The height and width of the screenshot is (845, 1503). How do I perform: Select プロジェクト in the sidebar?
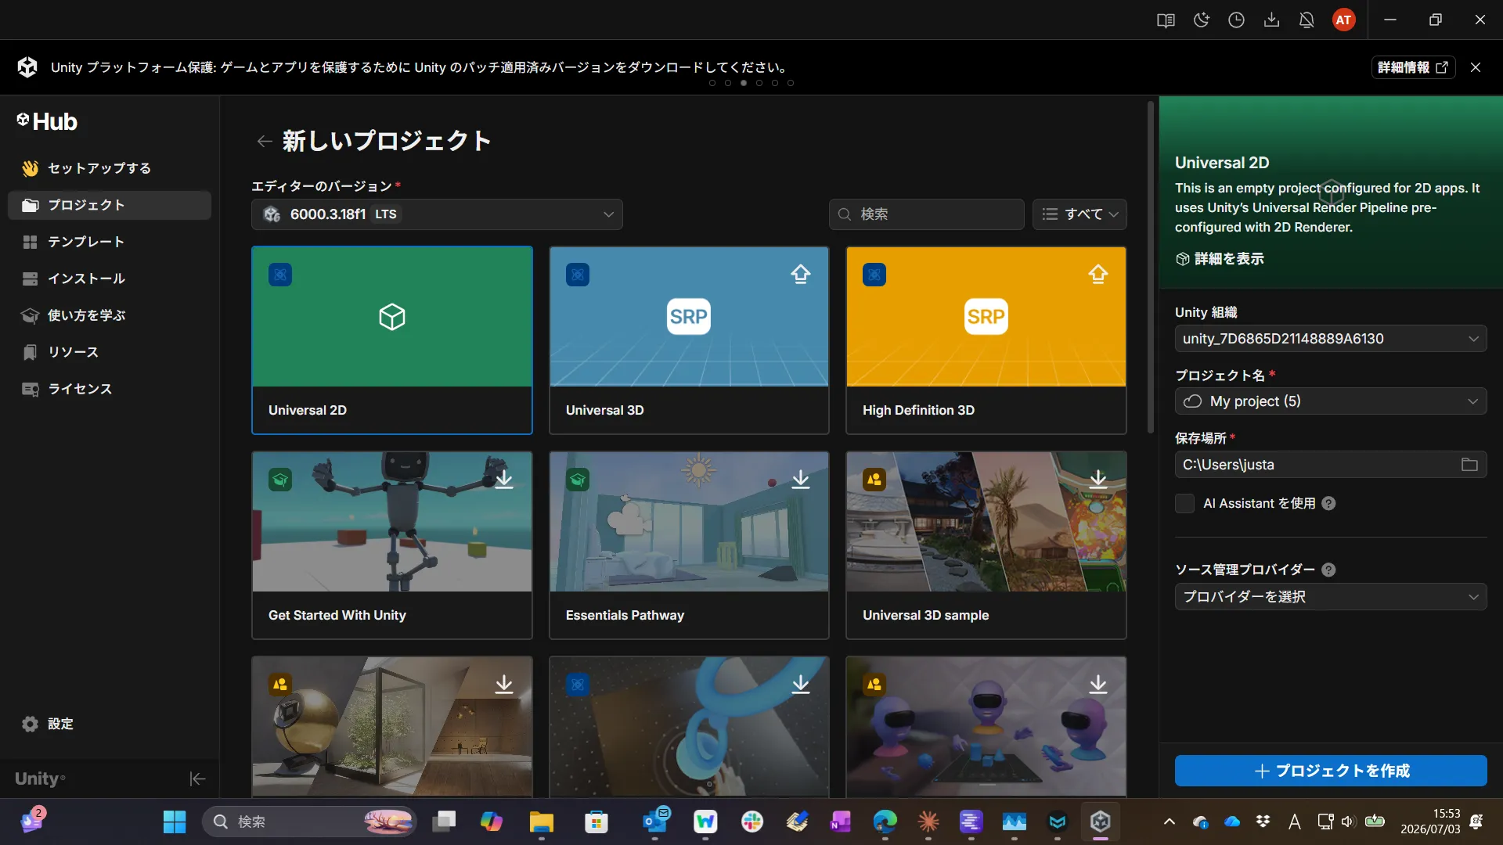click(110, 205)
